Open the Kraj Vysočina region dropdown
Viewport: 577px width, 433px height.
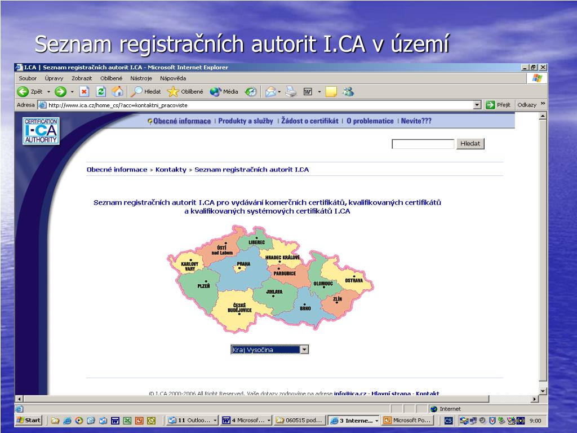tap(304, 350)
